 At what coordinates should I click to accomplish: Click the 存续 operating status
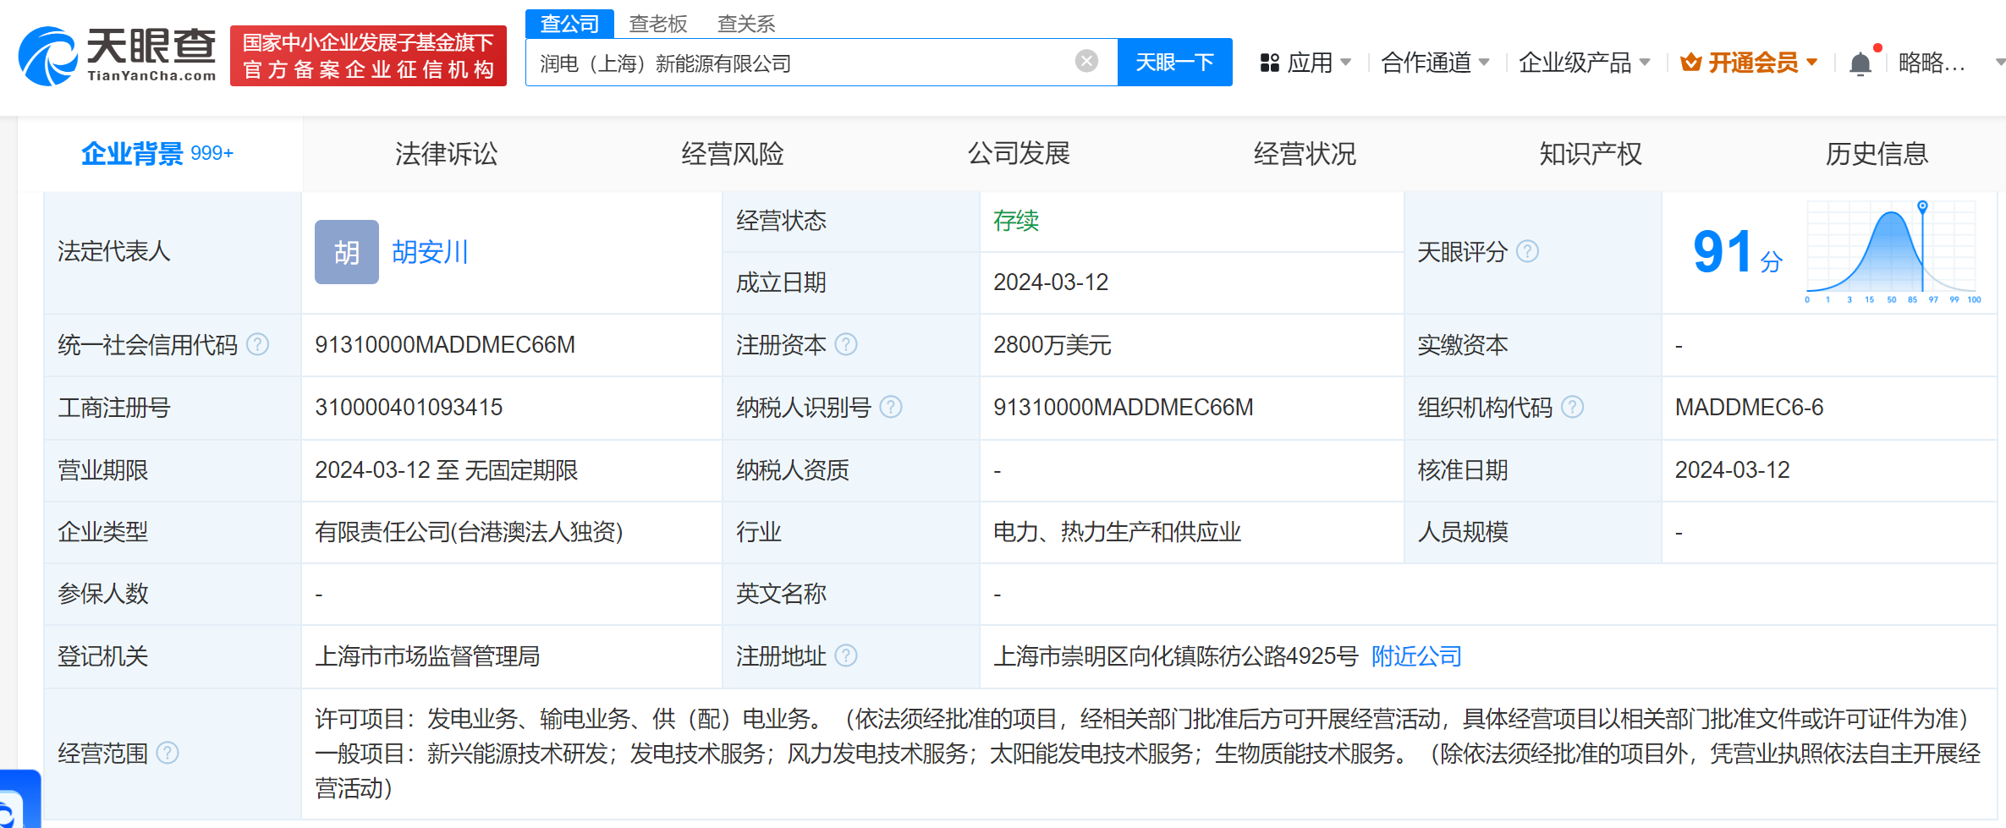click(1015, 221)
